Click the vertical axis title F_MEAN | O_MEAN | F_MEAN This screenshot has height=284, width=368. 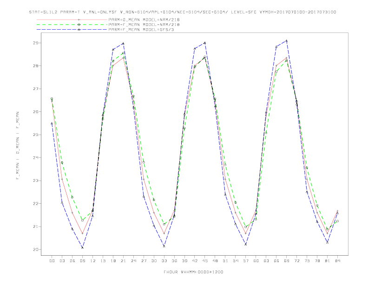tap(18, 146)
